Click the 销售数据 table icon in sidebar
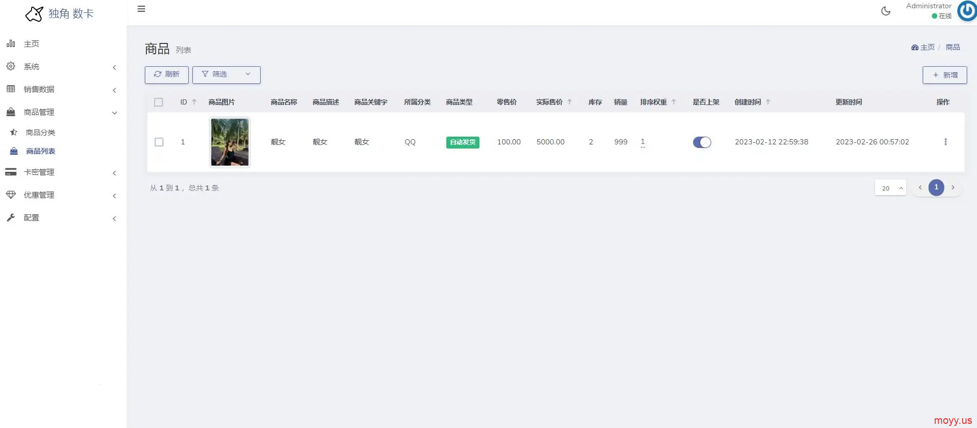This screenshot has width=977, height=428. [11, 89]
